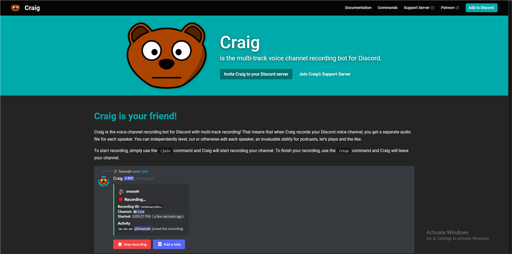Click the 'Craig is your friend!' heading

coord(135,116)
